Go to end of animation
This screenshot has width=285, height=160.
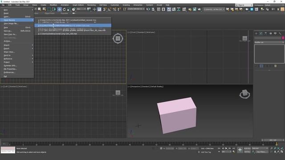point(233,148)
